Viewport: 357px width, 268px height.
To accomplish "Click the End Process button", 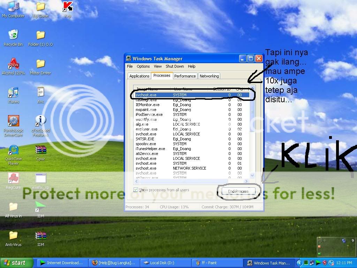I will (238, 191).
